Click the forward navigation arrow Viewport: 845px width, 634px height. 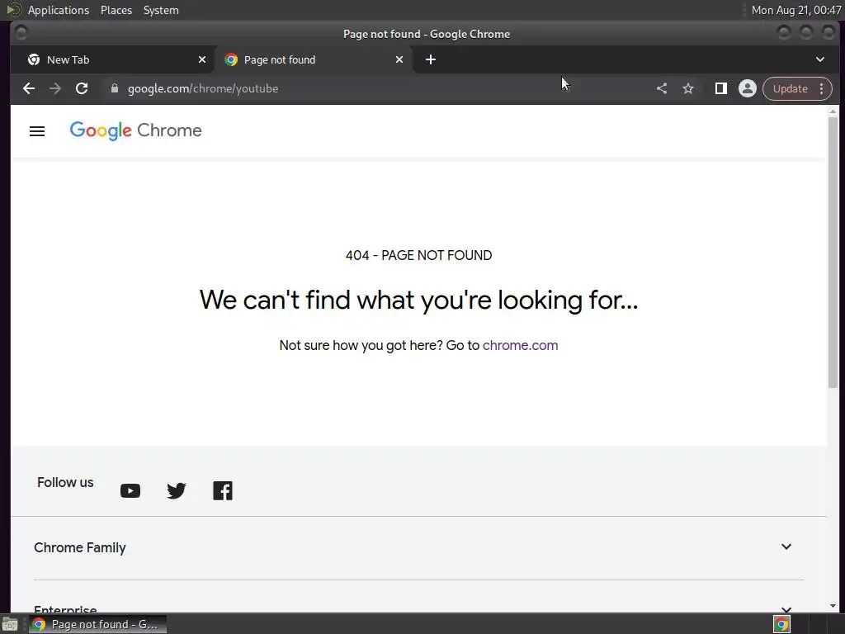coord(55,88)
